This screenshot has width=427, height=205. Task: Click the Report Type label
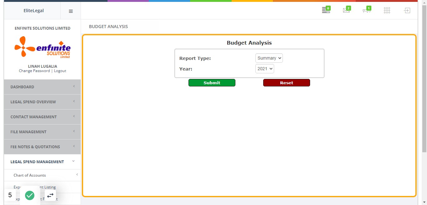pos(195,58)
